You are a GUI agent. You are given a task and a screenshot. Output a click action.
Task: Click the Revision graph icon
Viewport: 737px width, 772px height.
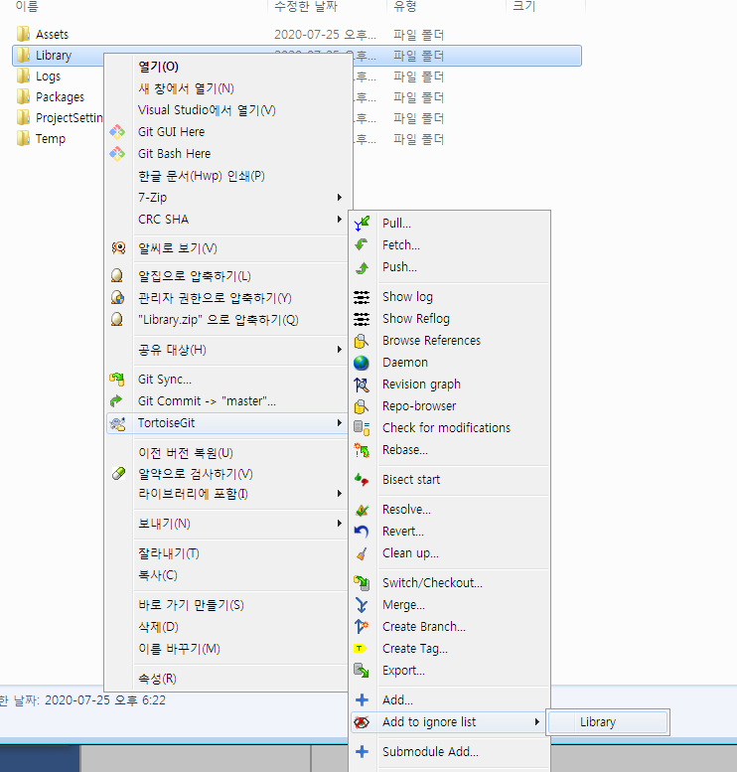coord(362,385)
